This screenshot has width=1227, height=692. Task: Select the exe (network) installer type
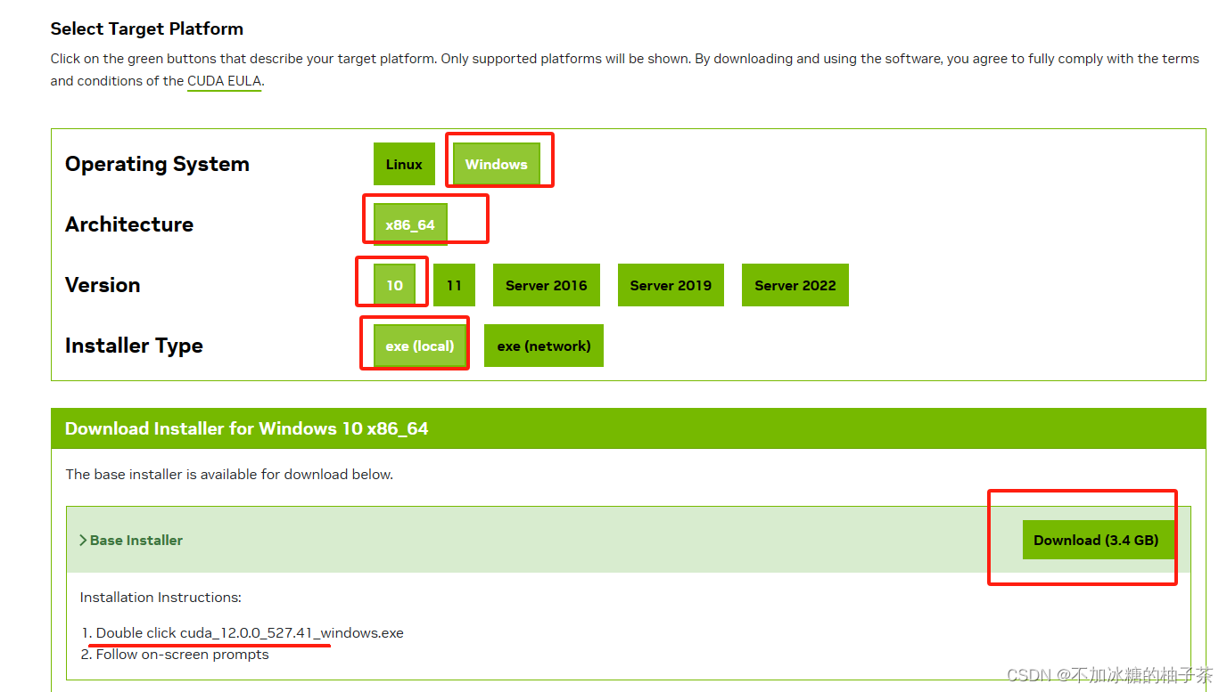point(544,346)
